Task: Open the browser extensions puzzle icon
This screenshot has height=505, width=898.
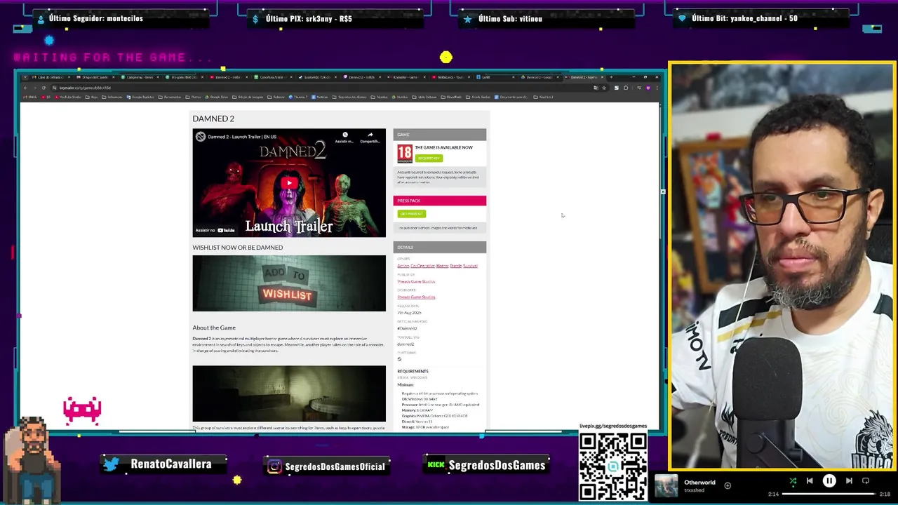Action: coord(625,88)
